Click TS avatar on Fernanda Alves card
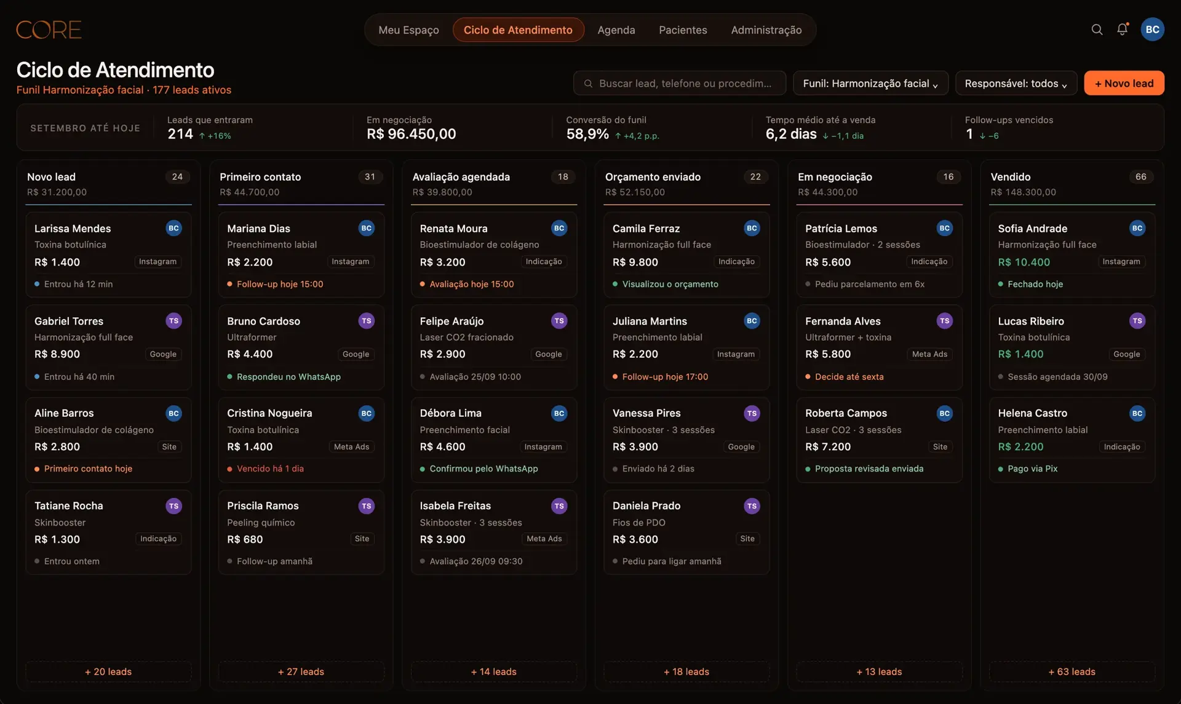The image size is (1181, 704). pos(945,321)
